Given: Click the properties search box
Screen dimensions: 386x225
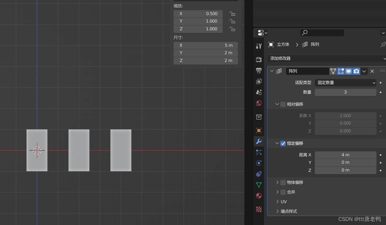Looking at the screenshot, I should (322, 33).
